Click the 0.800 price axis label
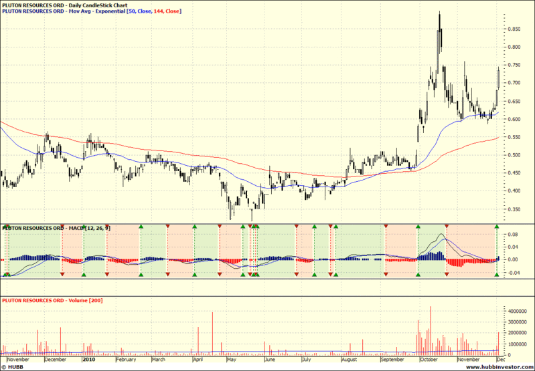This screenshot has width=535, height=371. pyautogui.click(x=514, y=47)
